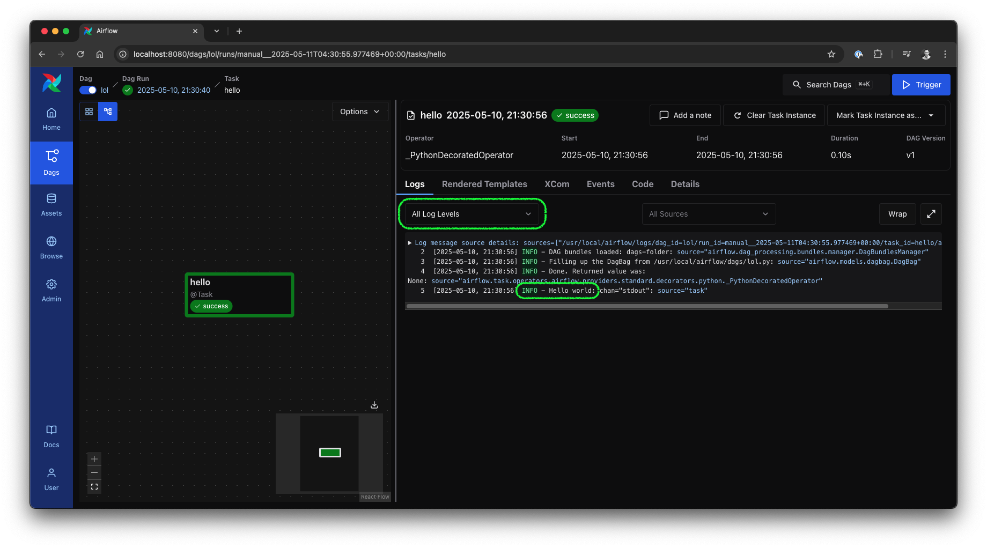Open the Options dropdown above the graph
Screen dimensions: 987x548
coord(360,112)
